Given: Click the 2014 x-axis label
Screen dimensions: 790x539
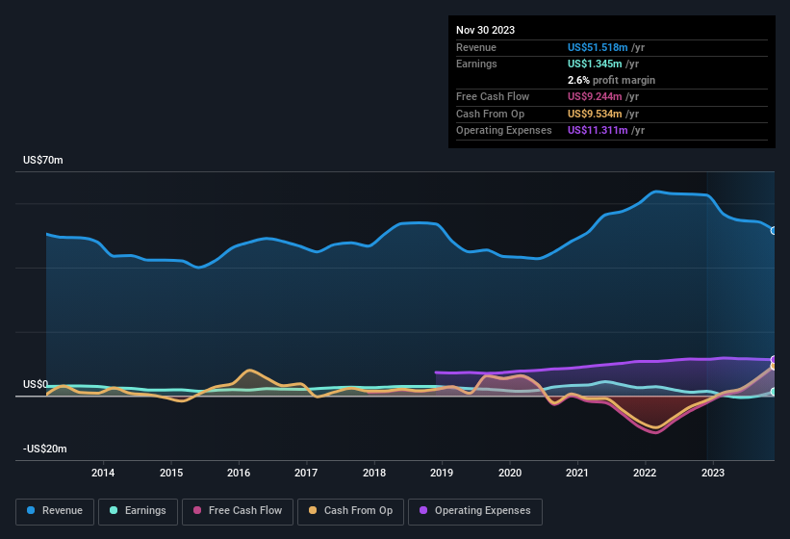Looking at the screenshot, I should pyautogui.click(x=103, y=473).
